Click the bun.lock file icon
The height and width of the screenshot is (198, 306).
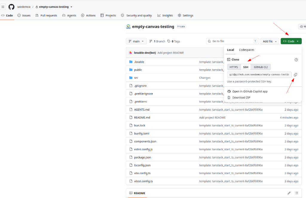tap(131, 125)
